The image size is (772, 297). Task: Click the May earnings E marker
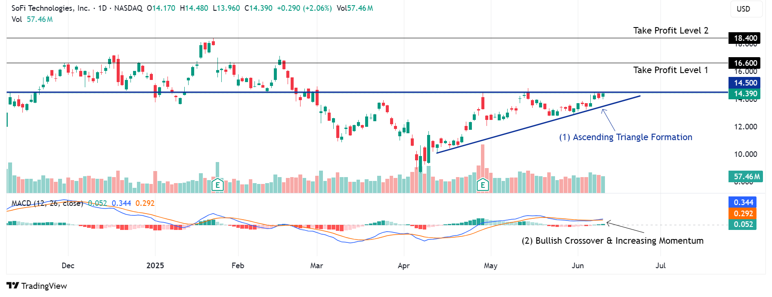[483, 185]
